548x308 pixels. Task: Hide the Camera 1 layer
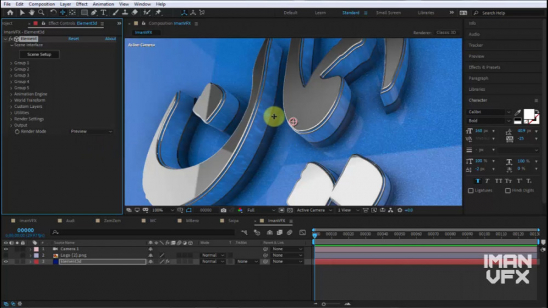click(x=6, y=249)
